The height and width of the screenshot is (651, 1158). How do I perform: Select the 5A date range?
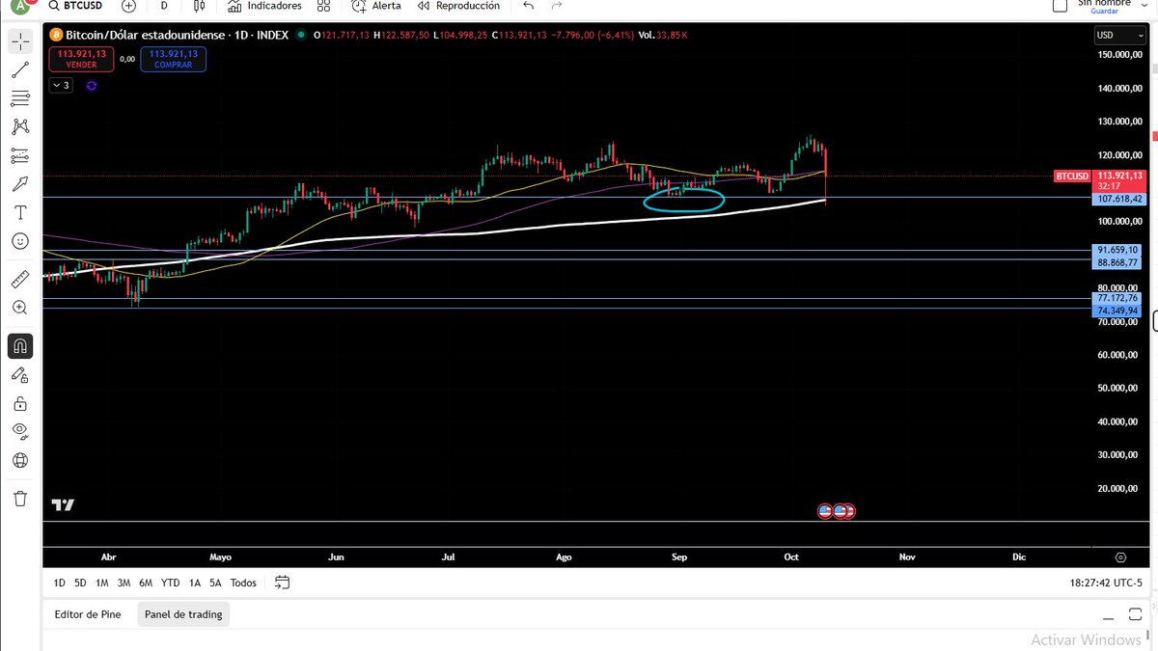(x=215, y=583)
